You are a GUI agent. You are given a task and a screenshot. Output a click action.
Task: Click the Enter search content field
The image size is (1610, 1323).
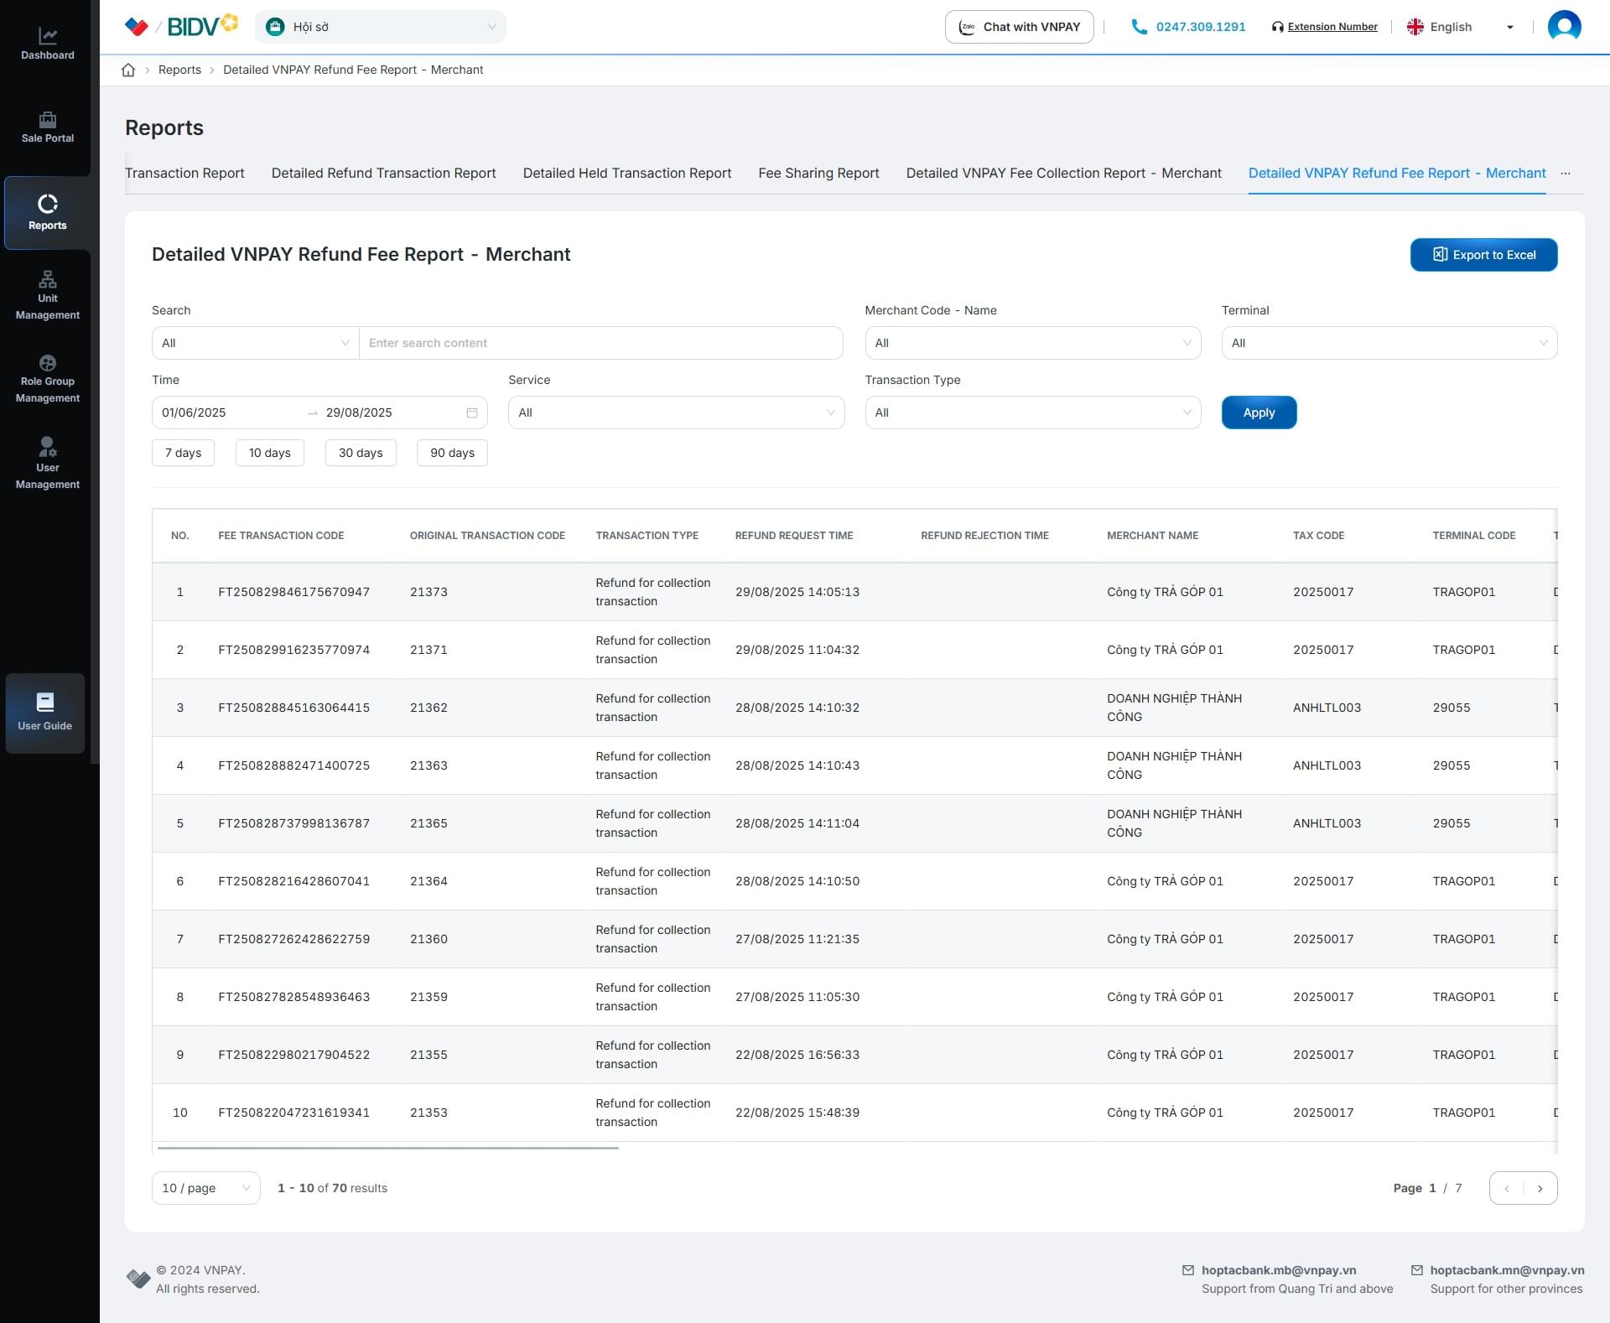(600, 343)
